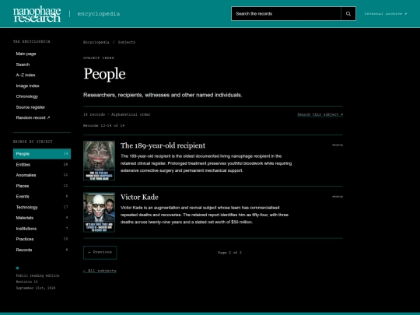The width and height of the screenshot is (420, 315).
Task: Browse the Records subject
Action: pos(42,250)
